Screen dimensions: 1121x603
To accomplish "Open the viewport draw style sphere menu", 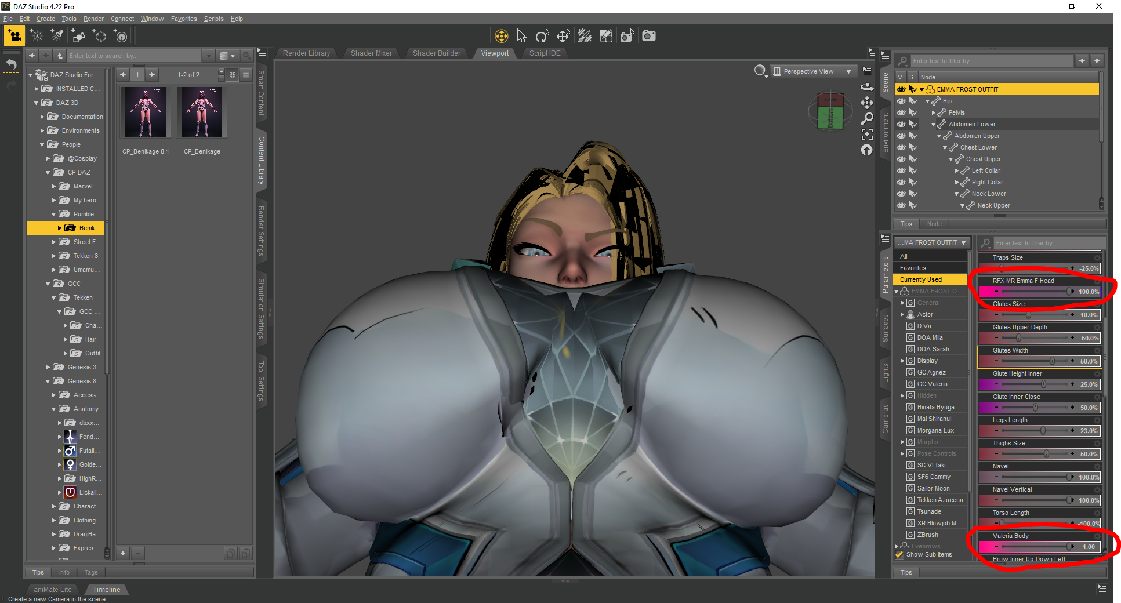I will coord(760,71).
